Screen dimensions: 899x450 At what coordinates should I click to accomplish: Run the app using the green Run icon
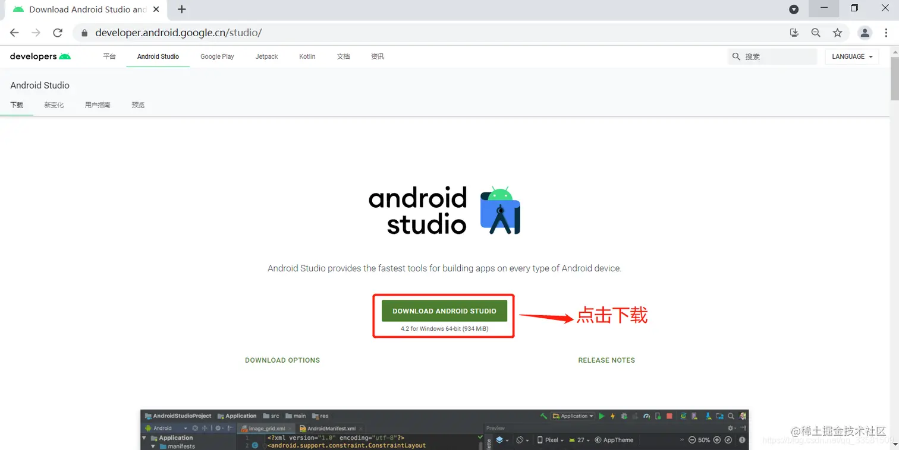point(602,416)
